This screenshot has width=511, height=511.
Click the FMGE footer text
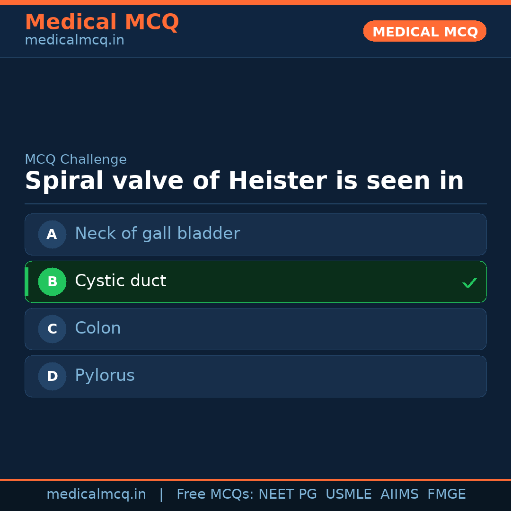(x=446, y=494)
